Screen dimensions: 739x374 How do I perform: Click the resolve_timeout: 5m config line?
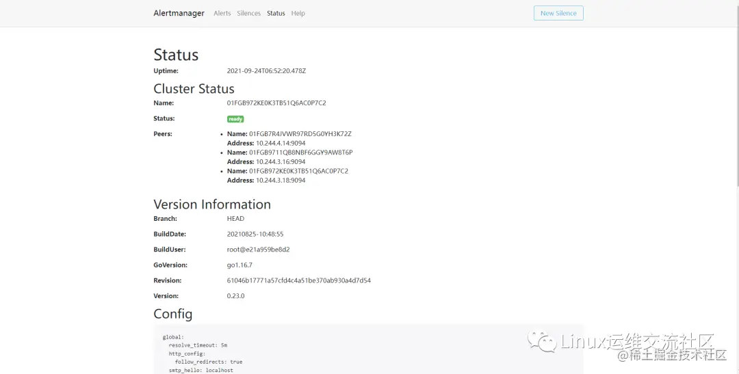click(198, 345)
